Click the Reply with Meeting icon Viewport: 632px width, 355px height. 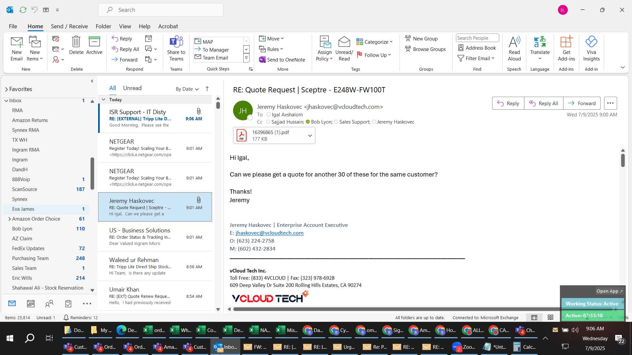click(148, 38)
